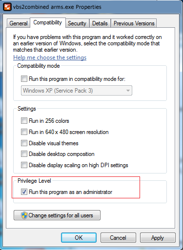The height and width of the screenshot is (250, 183).
Task: Go to the Previous Versions tab
Action: tap(134, 23)
